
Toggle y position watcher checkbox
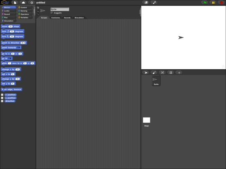click(2, 98)
